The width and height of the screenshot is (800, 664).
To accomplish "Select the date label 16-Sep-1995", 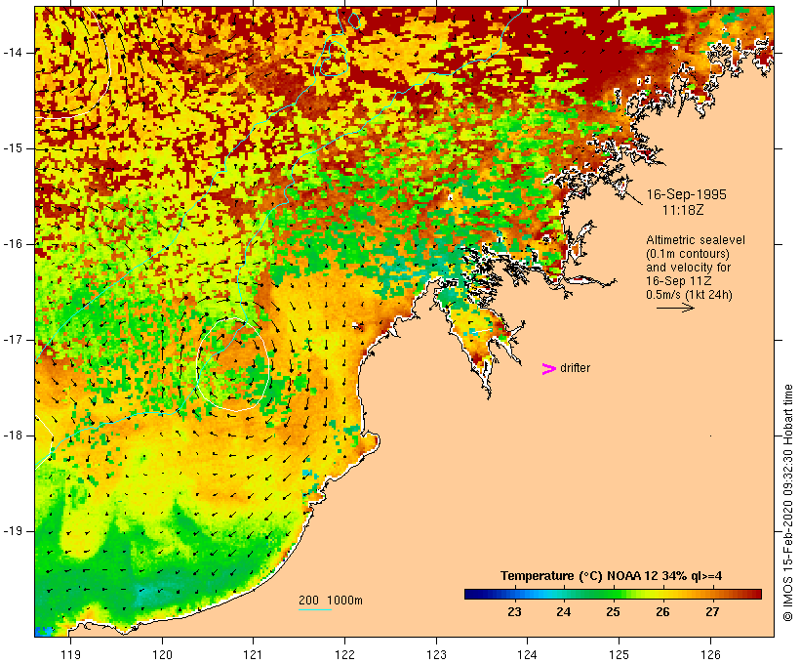I will 686,194.
